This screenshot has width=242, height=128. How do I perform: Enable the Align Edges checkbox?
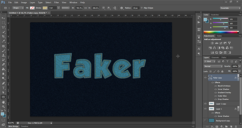click(x=142, y=8)
